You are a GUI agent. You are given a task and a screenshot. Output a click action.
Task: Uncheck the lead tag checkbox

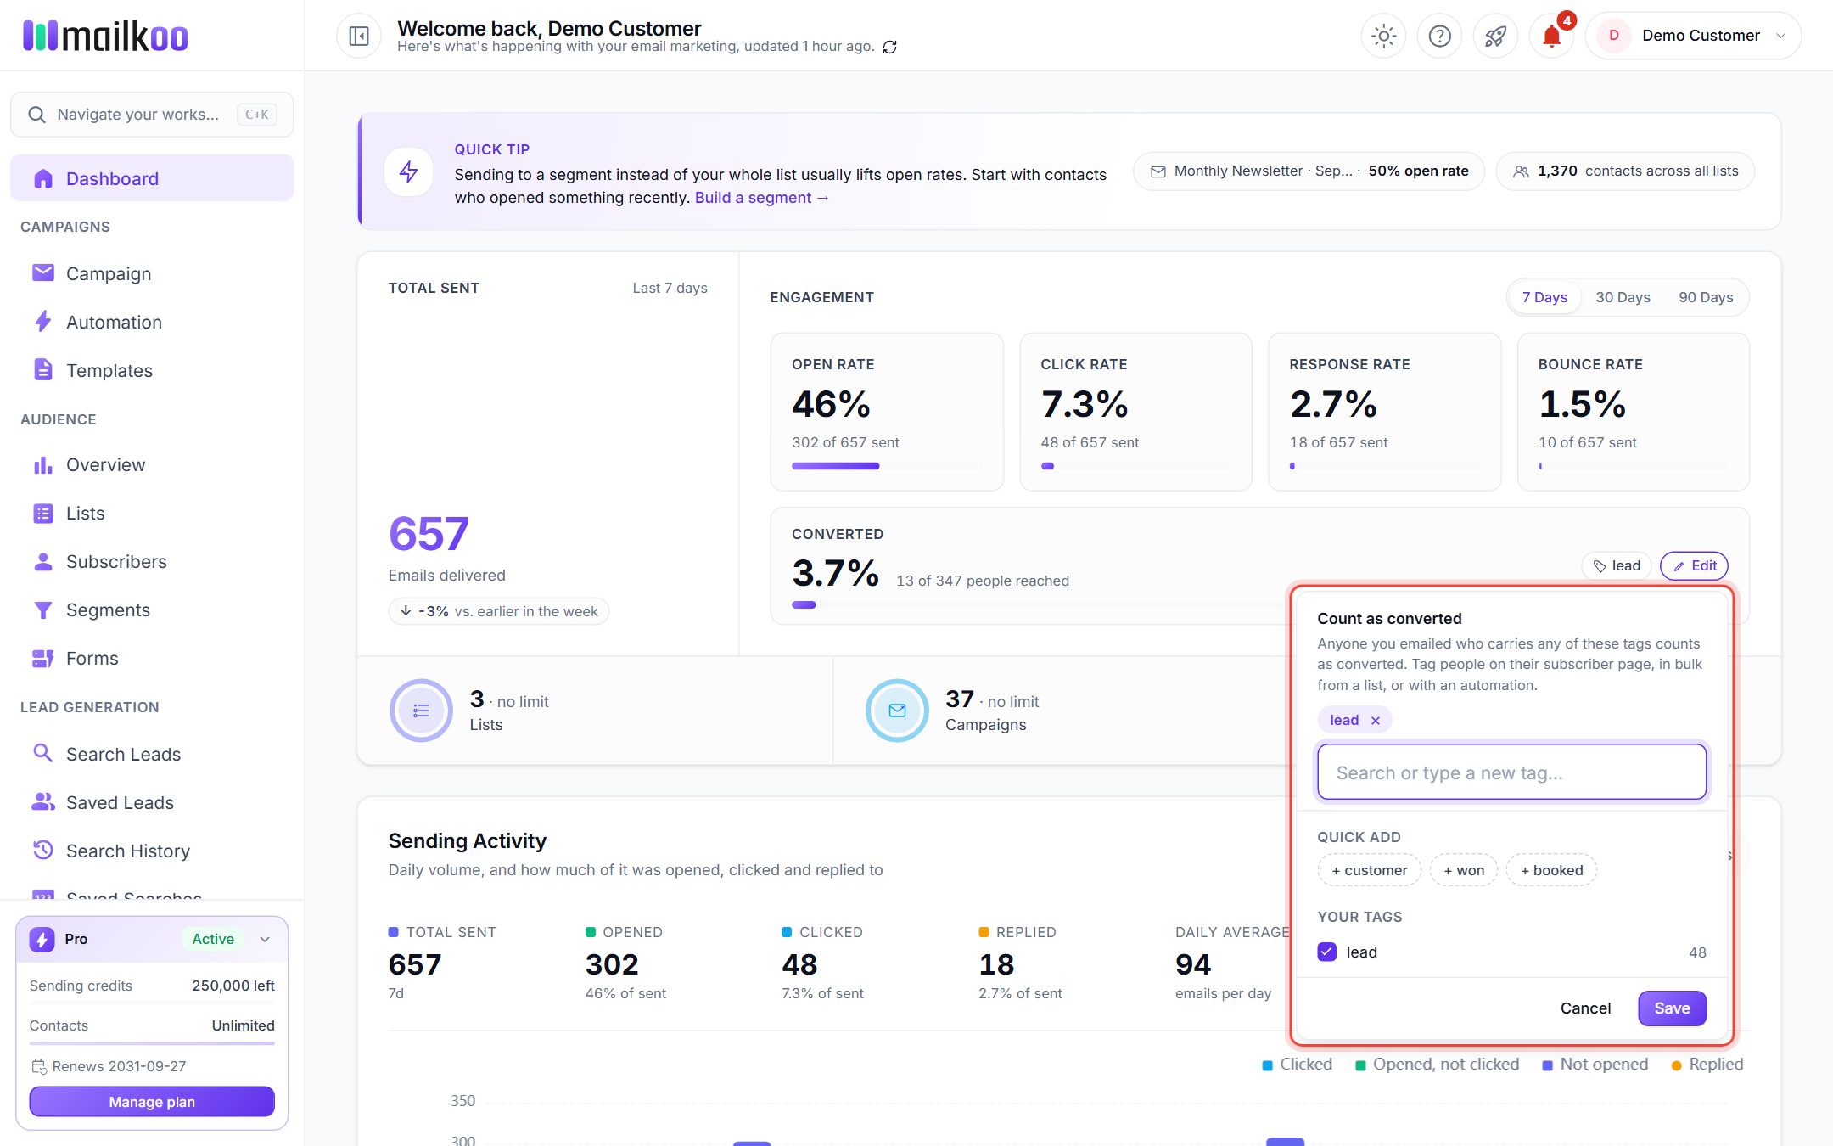click(x=1326, y=952)
